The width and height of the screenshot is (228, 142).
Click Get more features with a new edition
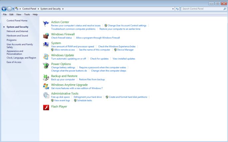point(77,88)
